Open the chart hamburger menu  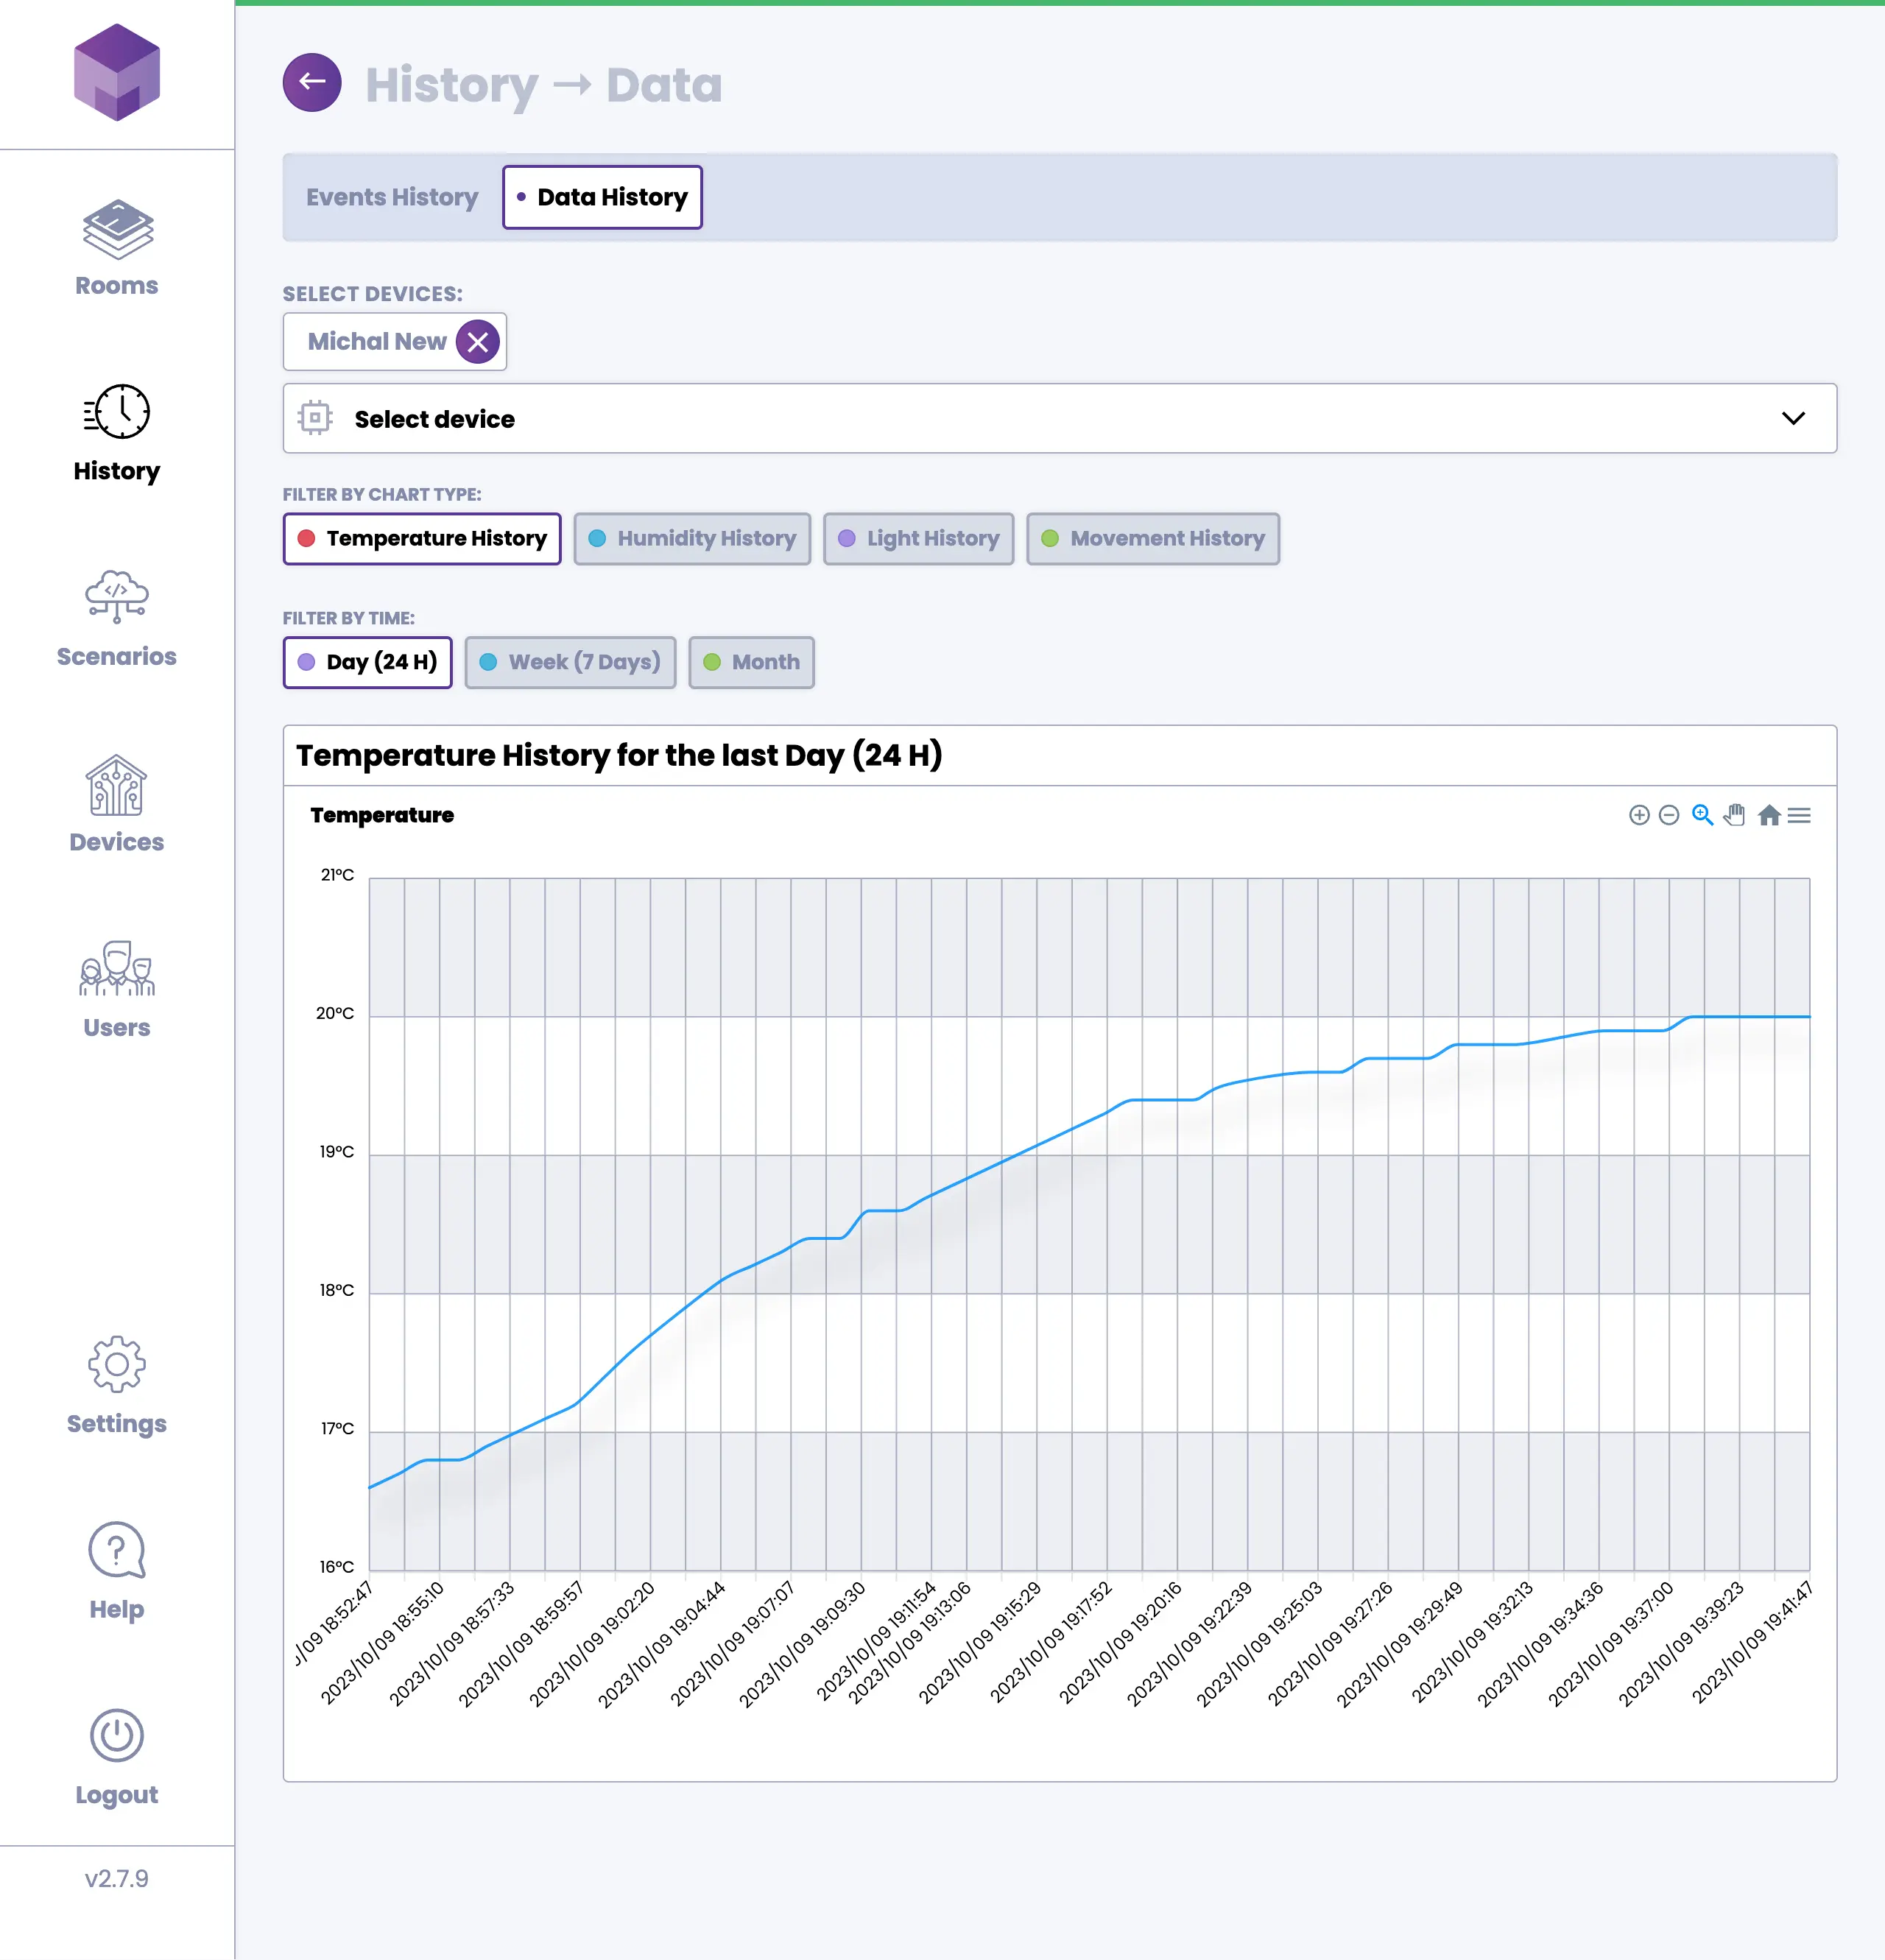1799,815
